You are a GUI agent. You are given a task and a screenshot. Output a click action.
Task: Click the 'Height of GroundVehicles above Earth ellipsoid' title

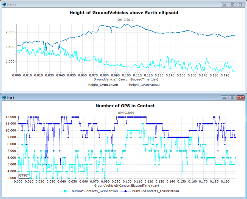[124, 13]
